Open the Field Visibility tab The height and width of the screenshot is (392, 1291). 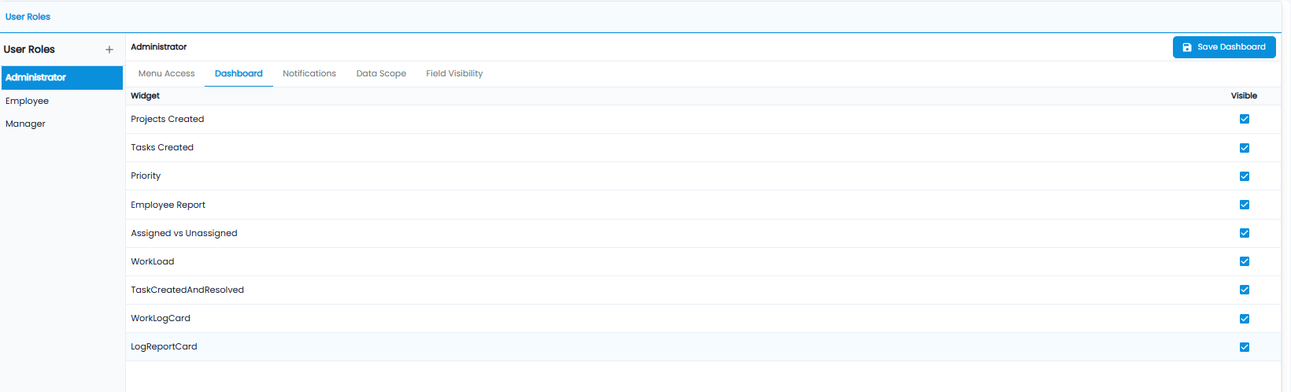[x=454, y=73]
